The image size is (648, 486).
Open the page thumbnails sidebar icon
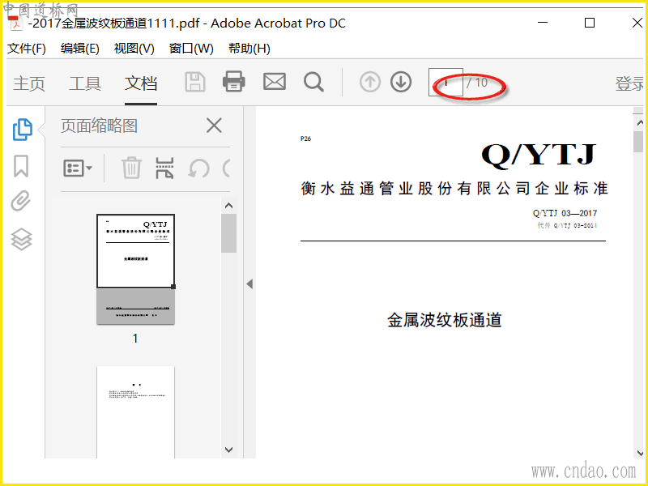[23, 130]
